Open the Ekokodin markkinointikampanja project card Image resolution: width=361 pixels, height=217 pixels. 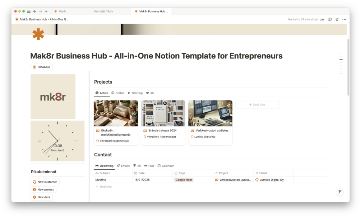click(116, 123)
